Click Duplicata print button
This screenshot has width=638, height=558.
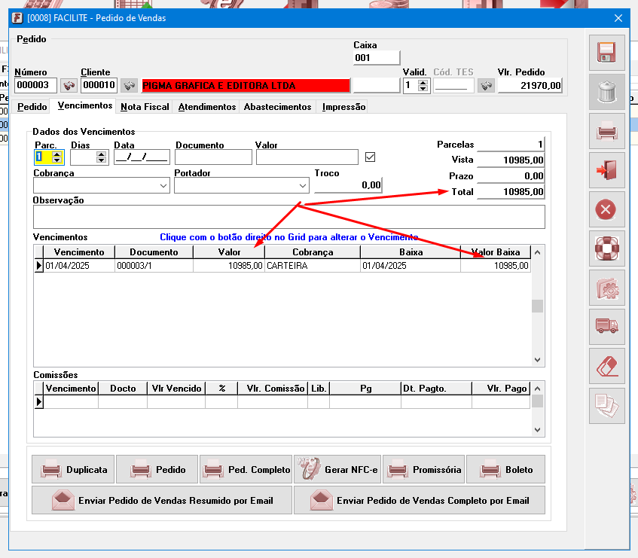(74, 469)
